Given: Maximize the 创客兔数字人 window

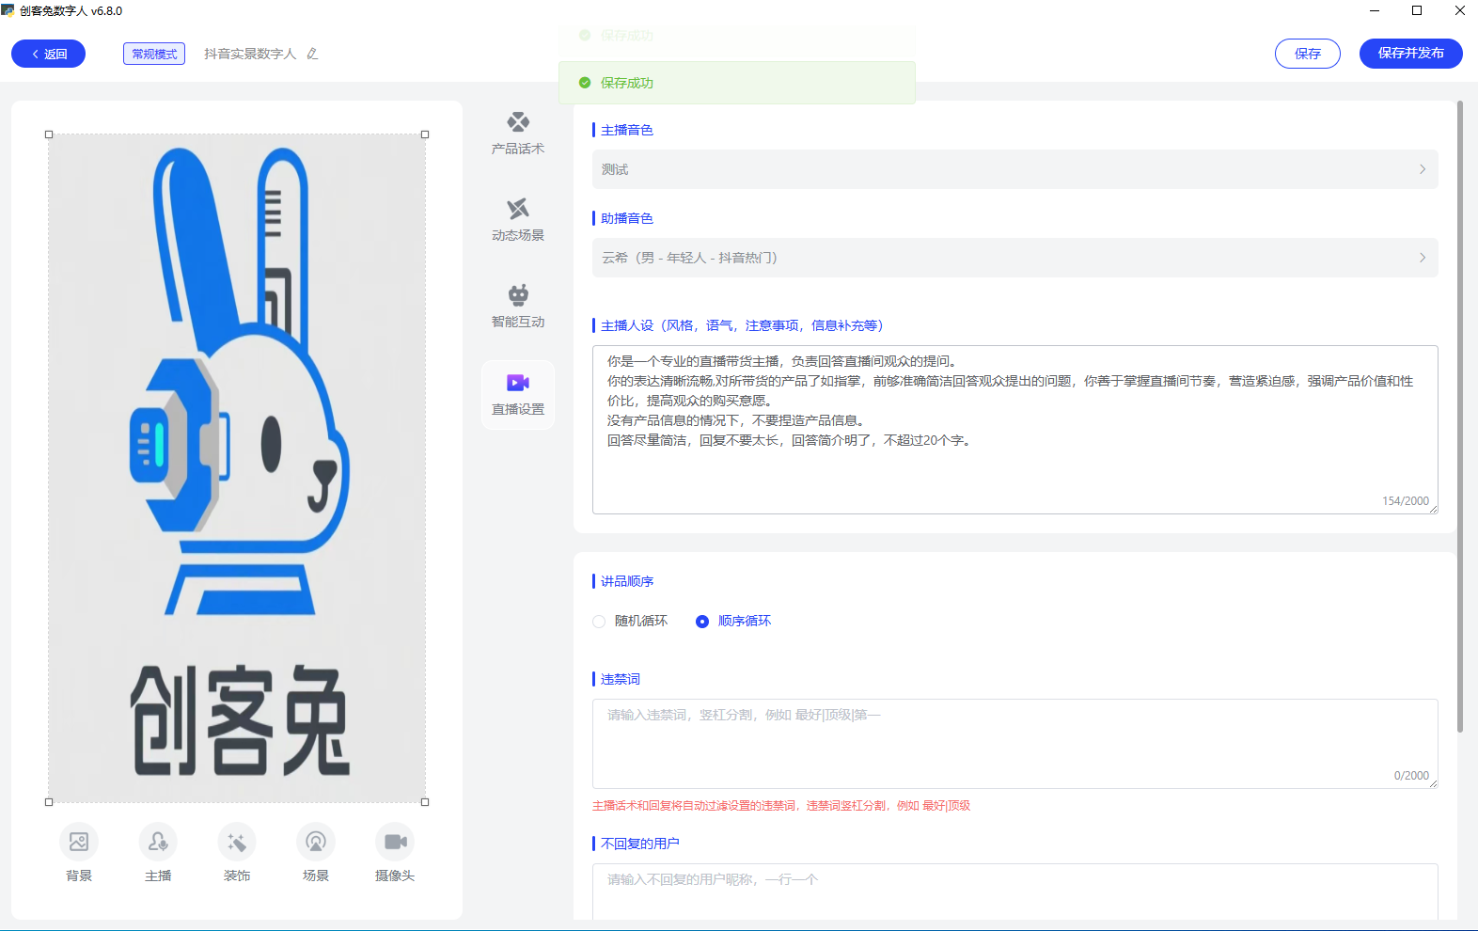Looking at the screenshot, I should [x=1417, y=11].
